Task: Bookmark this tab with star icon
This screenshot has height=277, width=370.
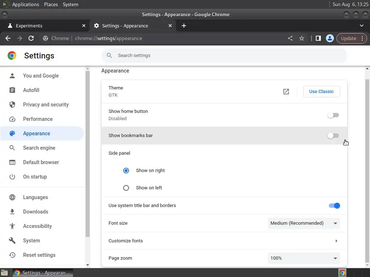Action: (302, 38)
